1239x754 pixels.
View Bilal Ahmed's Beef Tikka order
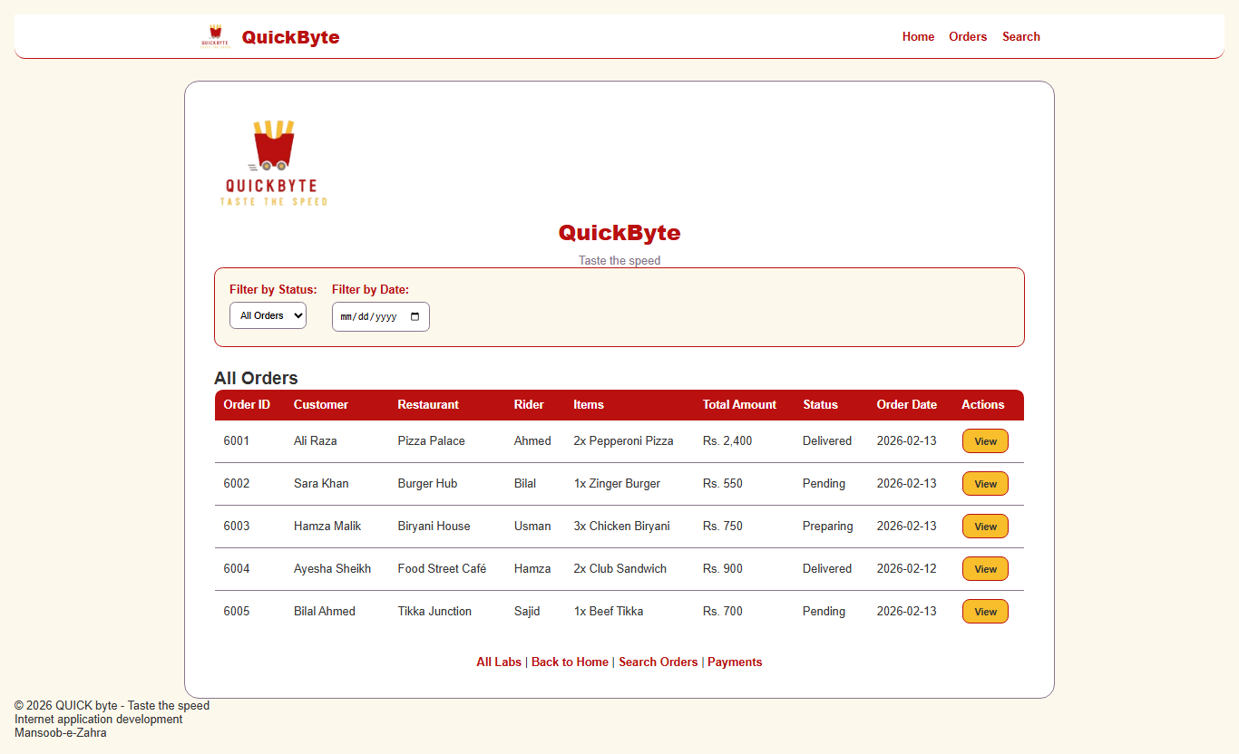[984, 611]
